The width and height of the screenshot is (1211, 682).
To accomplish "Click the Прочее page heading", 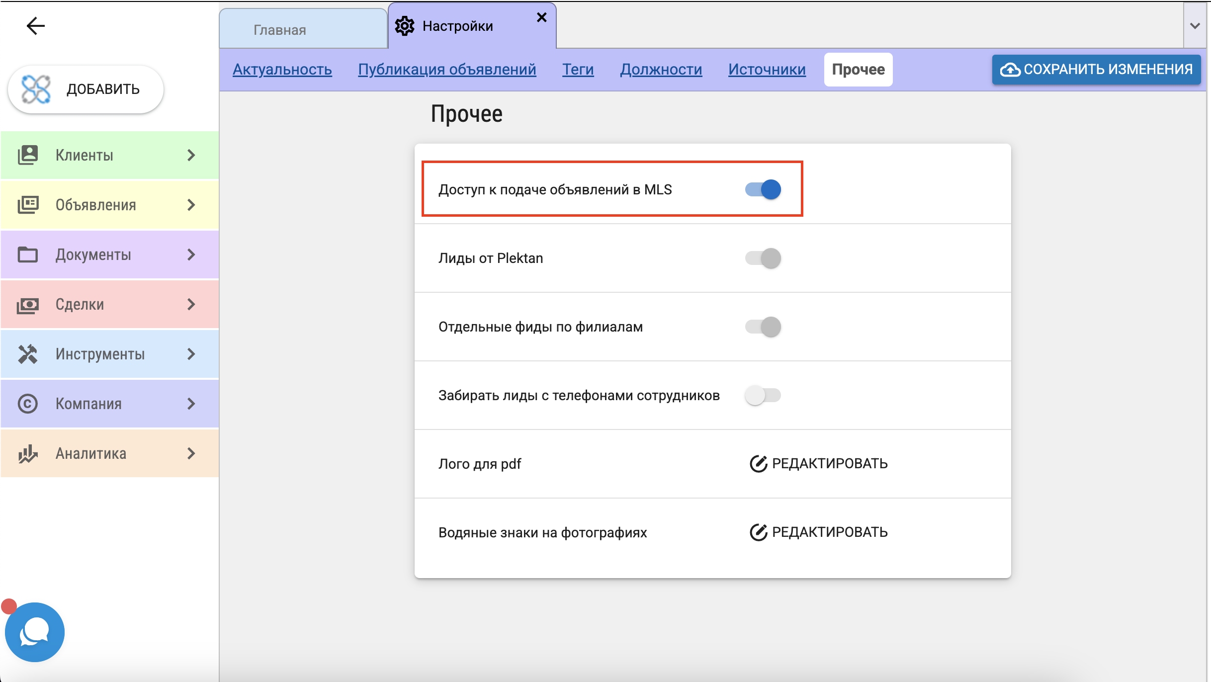I will pyautogui.click(x=466, y=114).
